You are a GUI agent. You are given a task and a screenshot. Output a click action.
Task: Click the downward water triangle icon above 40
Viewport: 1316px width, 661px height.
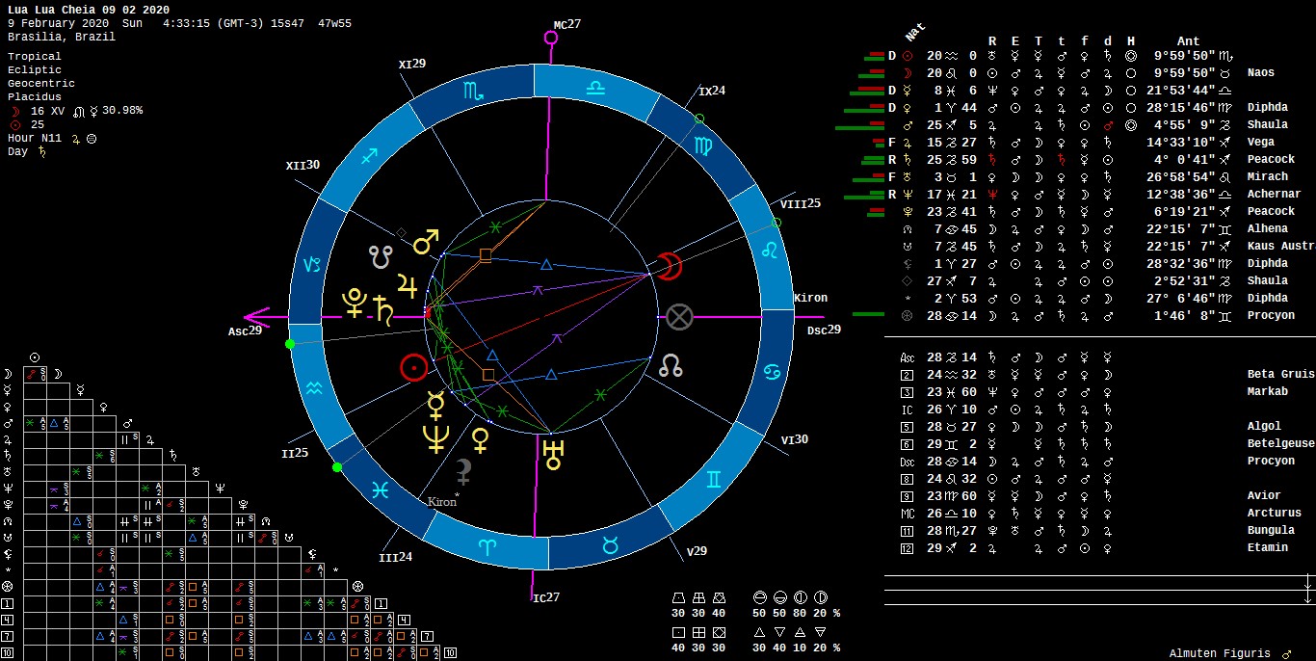pos(778,633)
